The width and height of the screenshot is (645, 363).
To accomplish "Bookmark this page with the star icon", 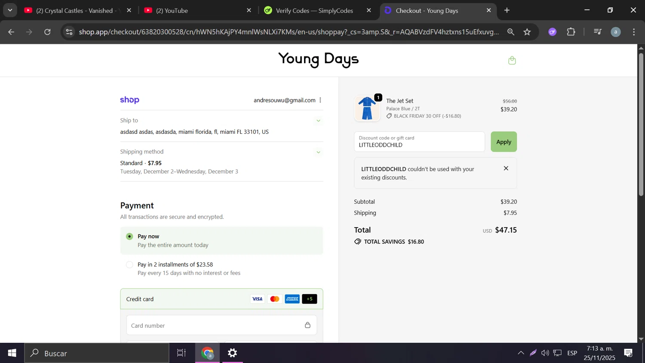I will 527,32.
